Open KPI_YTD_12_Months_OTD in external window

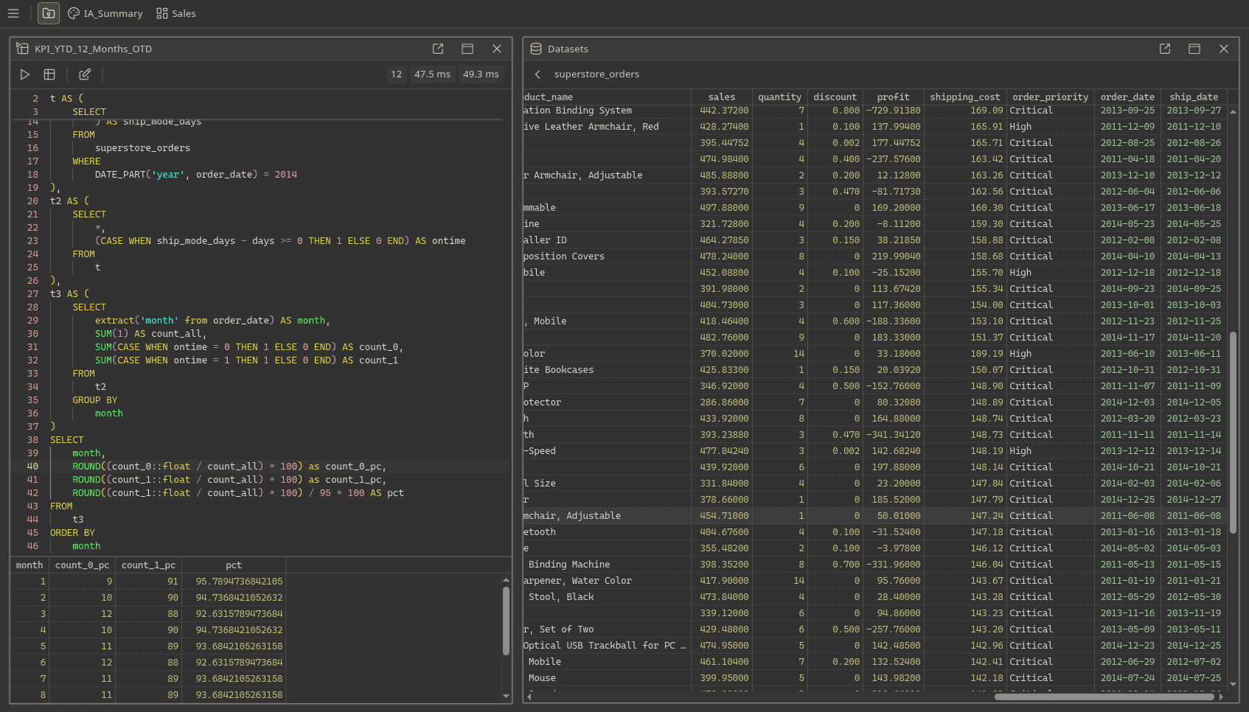click(x=437, y=49)
